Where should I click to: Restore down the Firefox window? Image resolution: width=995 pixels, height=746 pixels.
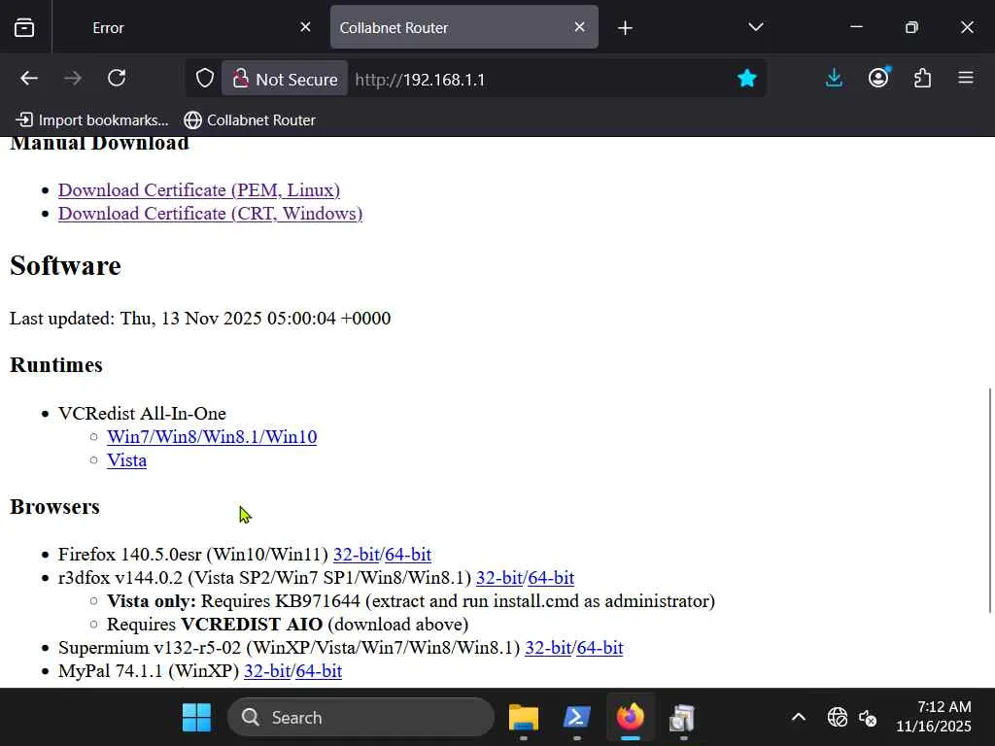coord(911,27)
